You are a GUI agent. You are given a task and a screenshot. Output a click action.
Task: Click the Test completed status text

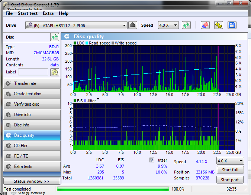[x=17, y=189]
